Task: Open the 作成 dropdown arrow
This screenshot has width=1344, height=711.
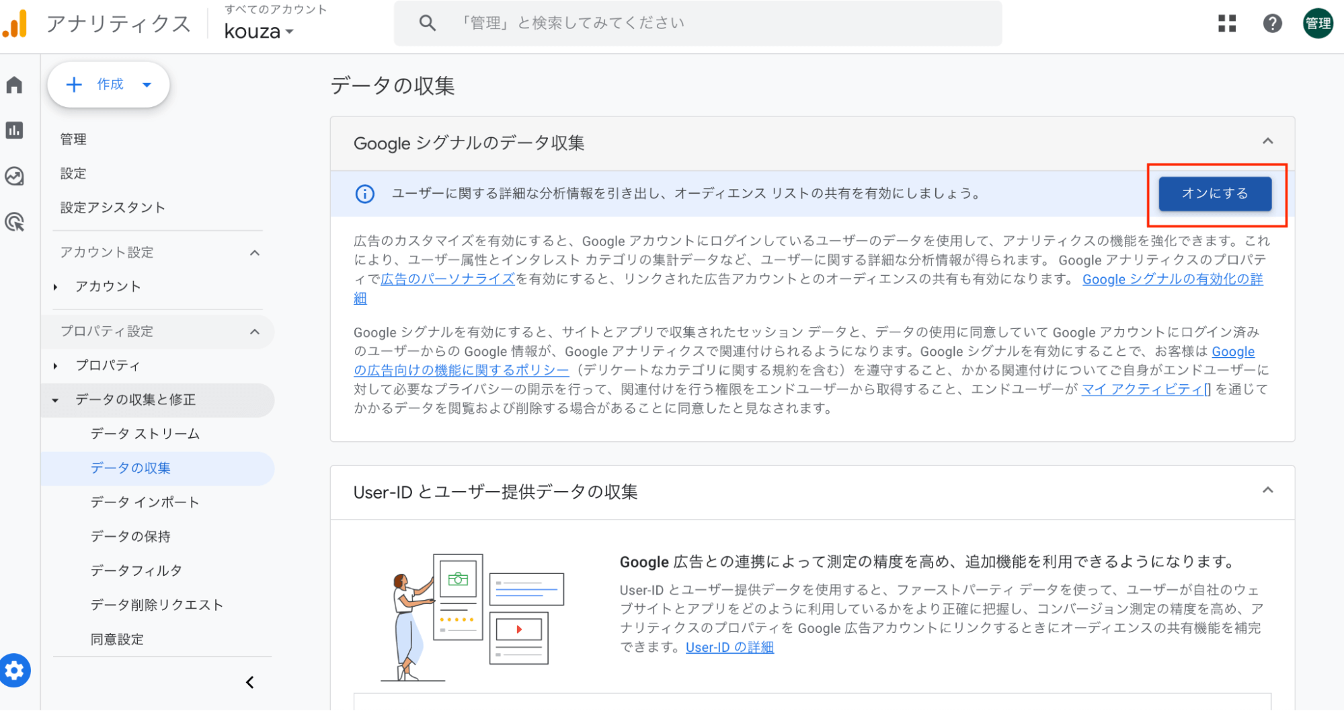Action: 146,85
